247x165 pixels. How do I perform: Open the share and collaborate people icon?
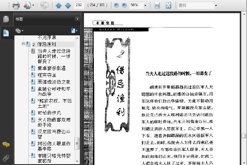[27, 5]
